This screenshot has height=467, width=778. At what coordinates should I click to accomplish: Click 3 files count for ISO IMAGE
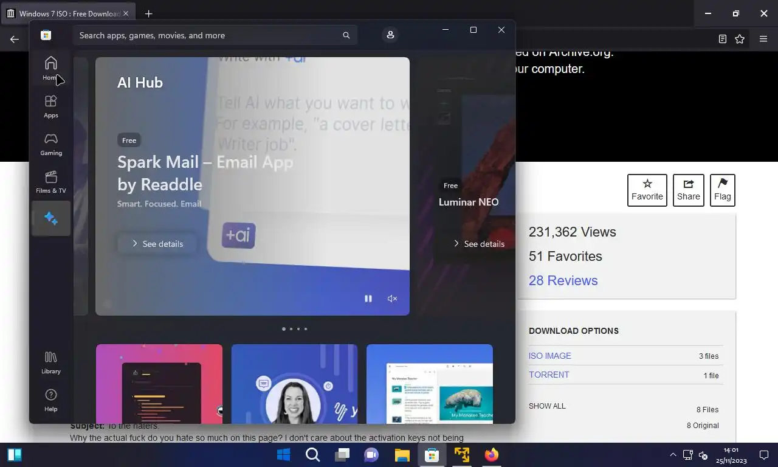709,356
